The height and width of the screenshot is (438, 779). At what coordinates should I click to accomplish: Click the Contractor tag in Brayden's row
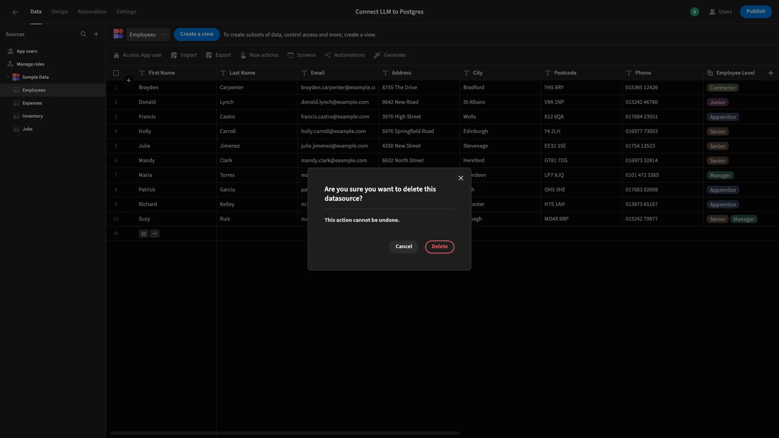click(723, 88)
